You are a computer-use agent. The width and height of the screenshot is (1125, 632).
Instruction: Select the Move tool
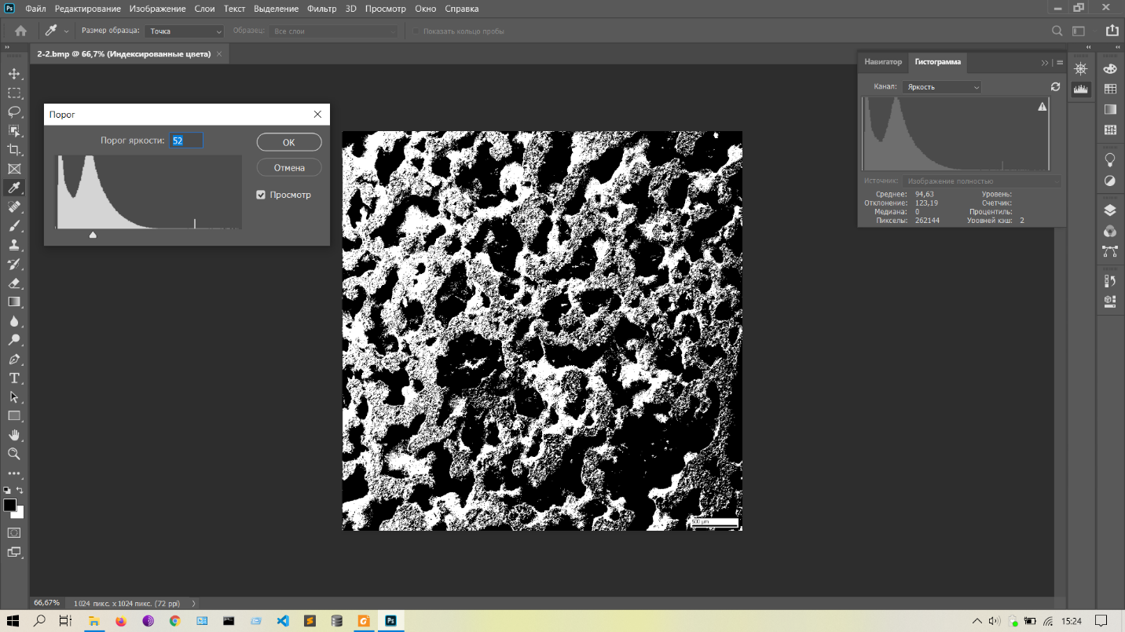pos(14,74)
